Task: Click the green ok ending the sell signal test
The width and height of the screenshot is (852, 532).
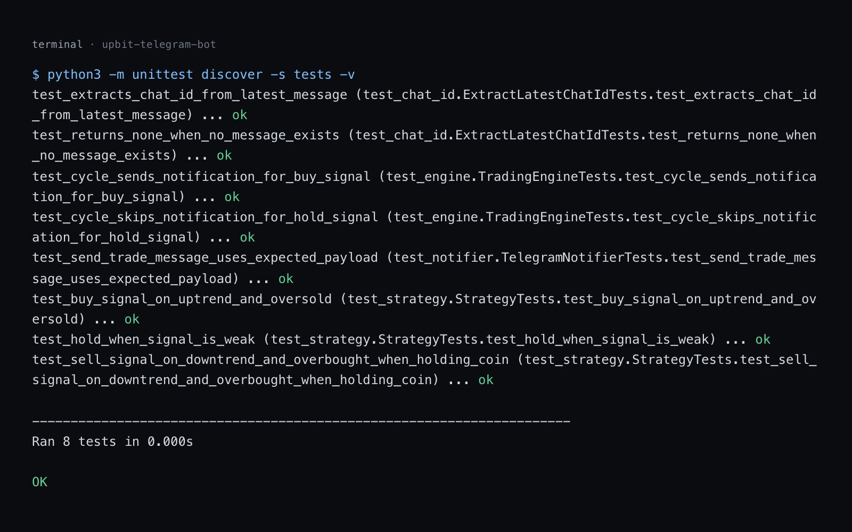Action: point(486,380)
